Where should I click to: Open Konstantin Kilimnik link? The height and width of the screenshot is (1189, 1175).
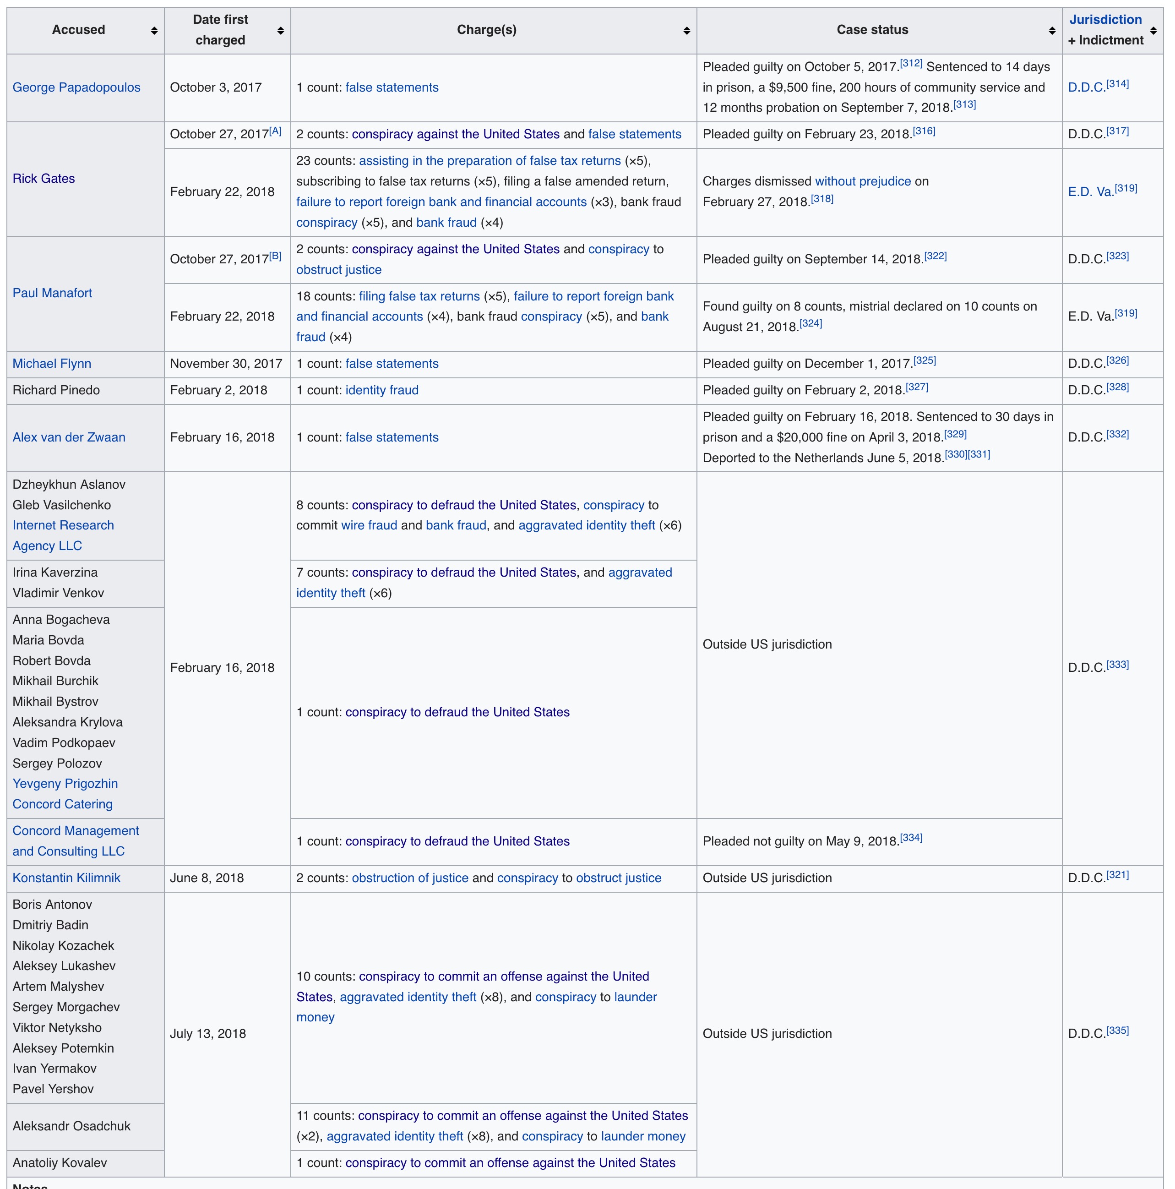point(66,878)
